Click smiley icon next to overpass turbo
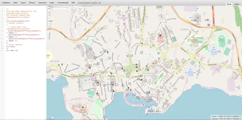Image resolution: width=242 pixels, height=120 pixels. pos(100,3)
